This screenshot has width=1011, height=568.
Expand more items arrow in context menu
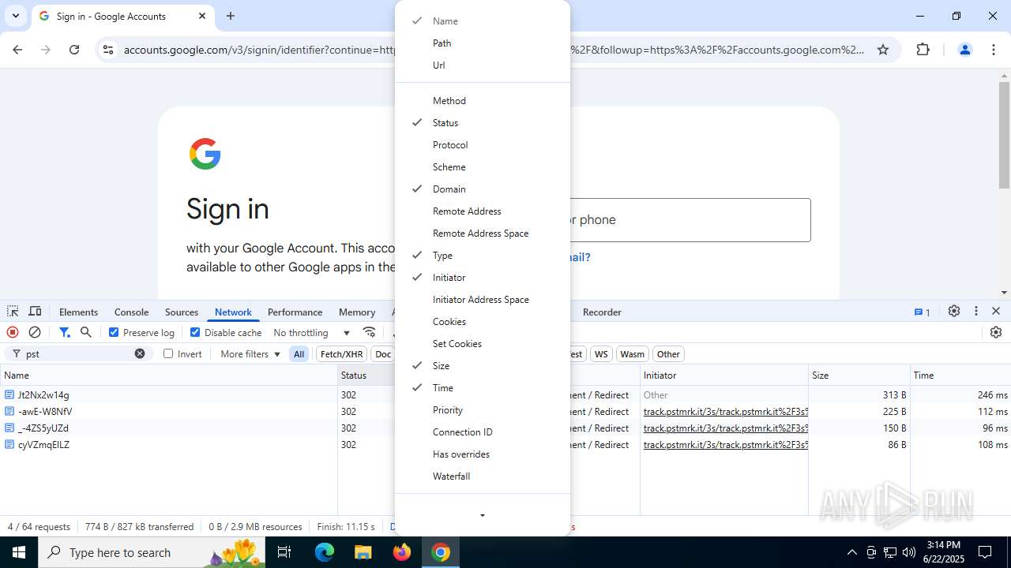pyautogui.click(x=483, y=516)
